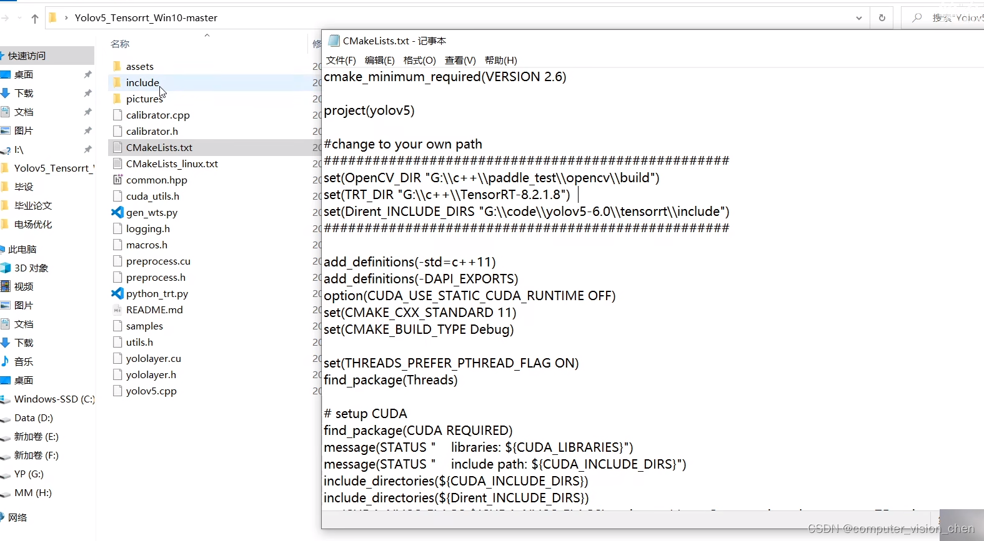This screenshot has height=541, width=984.
Task: Open the 格式(O) menu in Notepad
Action: [x=420, y=60]
